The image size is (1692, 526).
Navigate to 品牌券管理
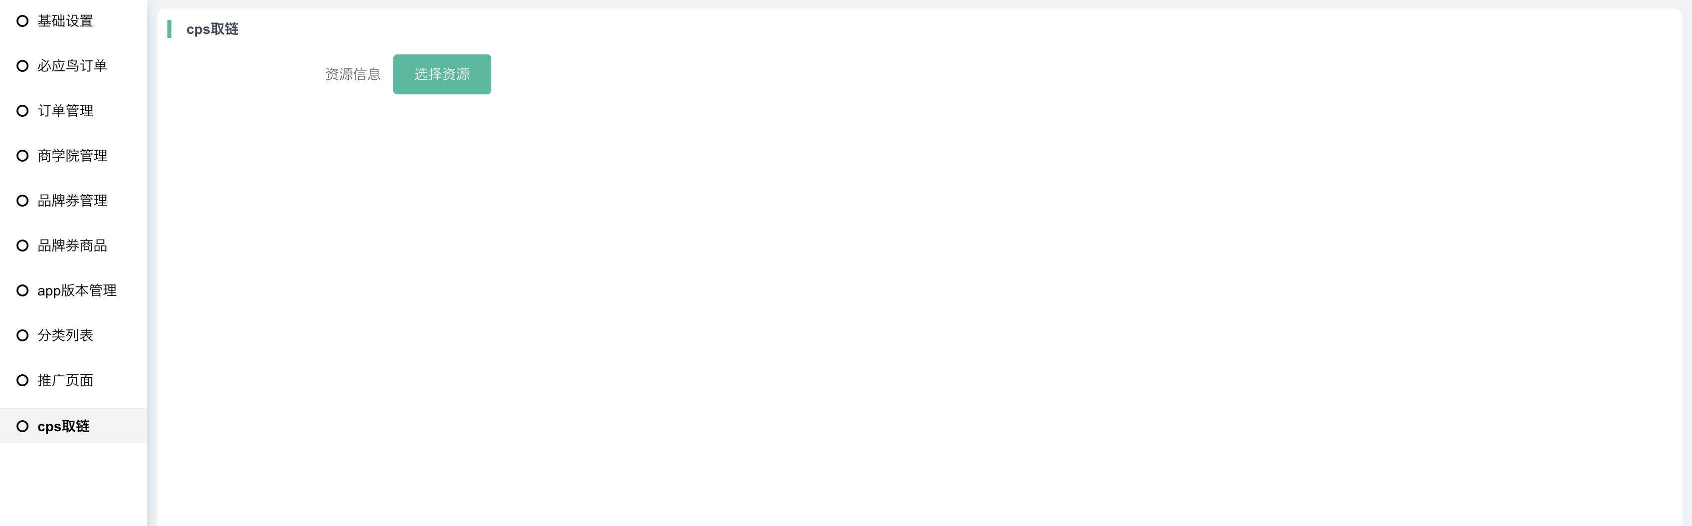point(73,201)
